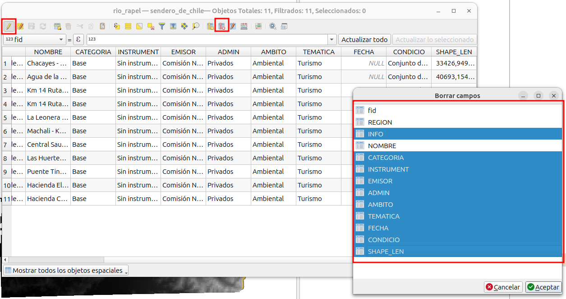Click the NOMBRE column header
Viewport: 566px width, 299px height.
(x=48, y=52)
